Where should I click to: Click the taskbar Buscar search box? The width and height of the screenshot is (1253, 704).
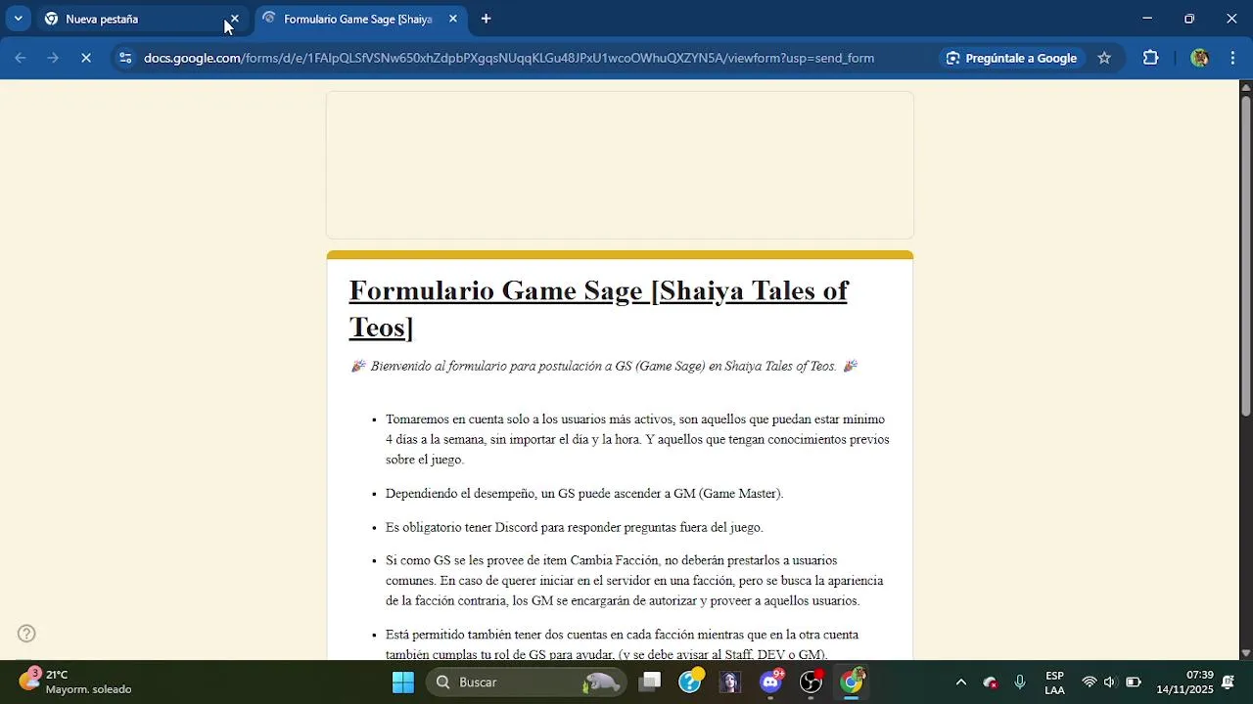coord(526,682)
